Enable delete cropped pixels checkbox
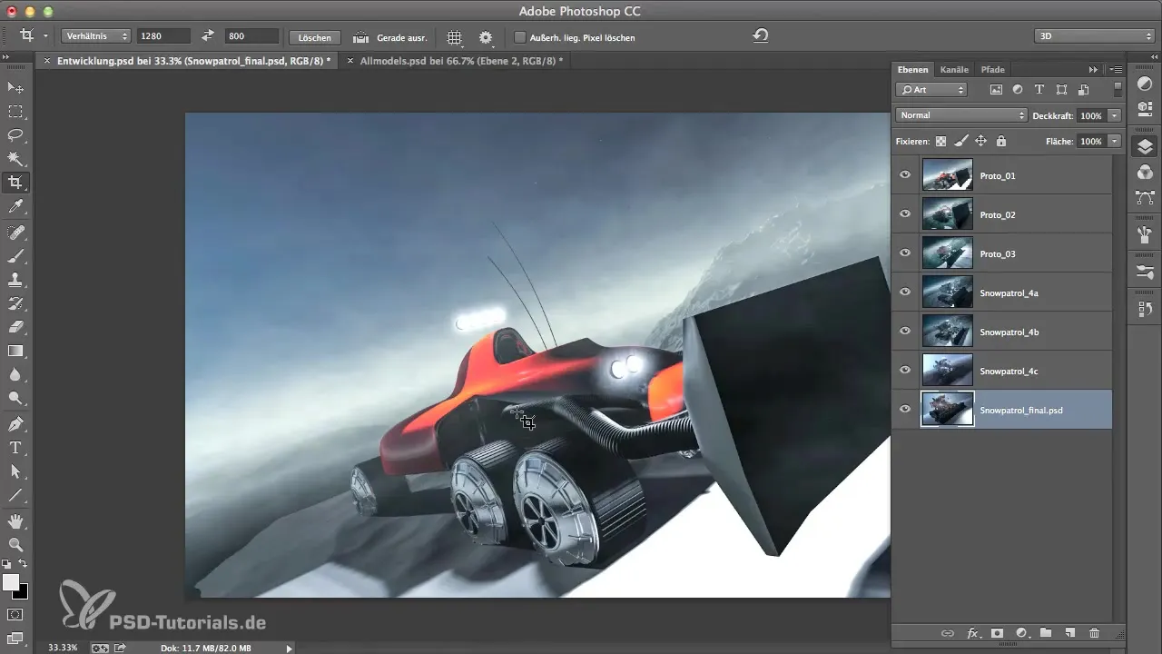 520,37
